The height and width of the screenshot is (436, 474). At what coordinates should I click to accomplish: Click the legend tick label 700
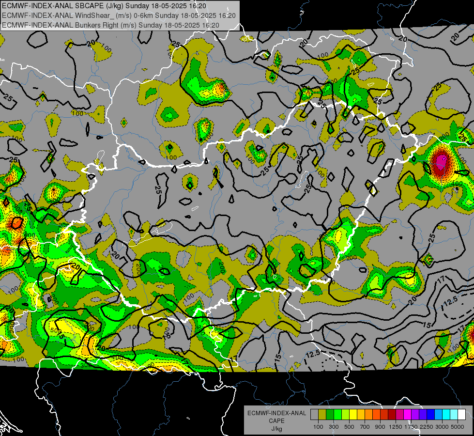pyautogui.click(x=365, y=427)
